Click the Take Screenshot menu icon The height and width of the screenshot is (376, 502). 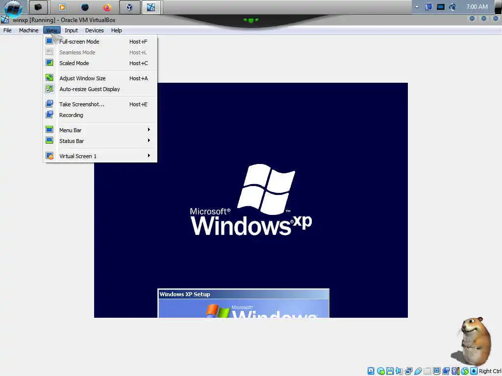click(x=50, y=104)
